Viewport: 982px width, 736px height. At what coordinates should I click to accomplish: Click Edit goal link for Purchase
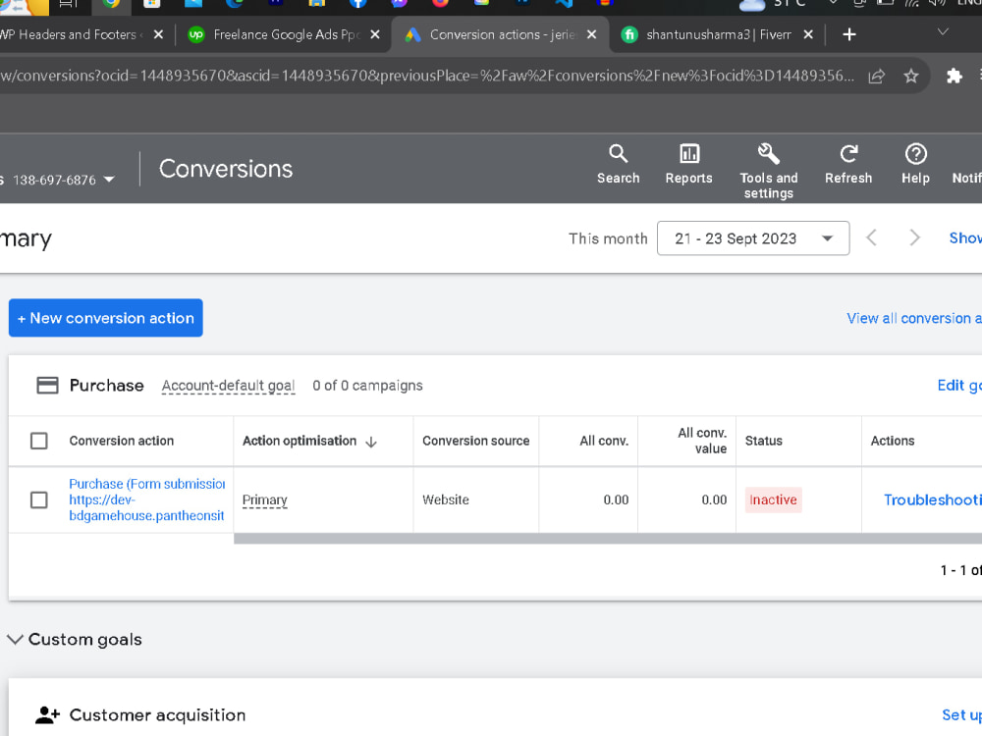point(959,385)
